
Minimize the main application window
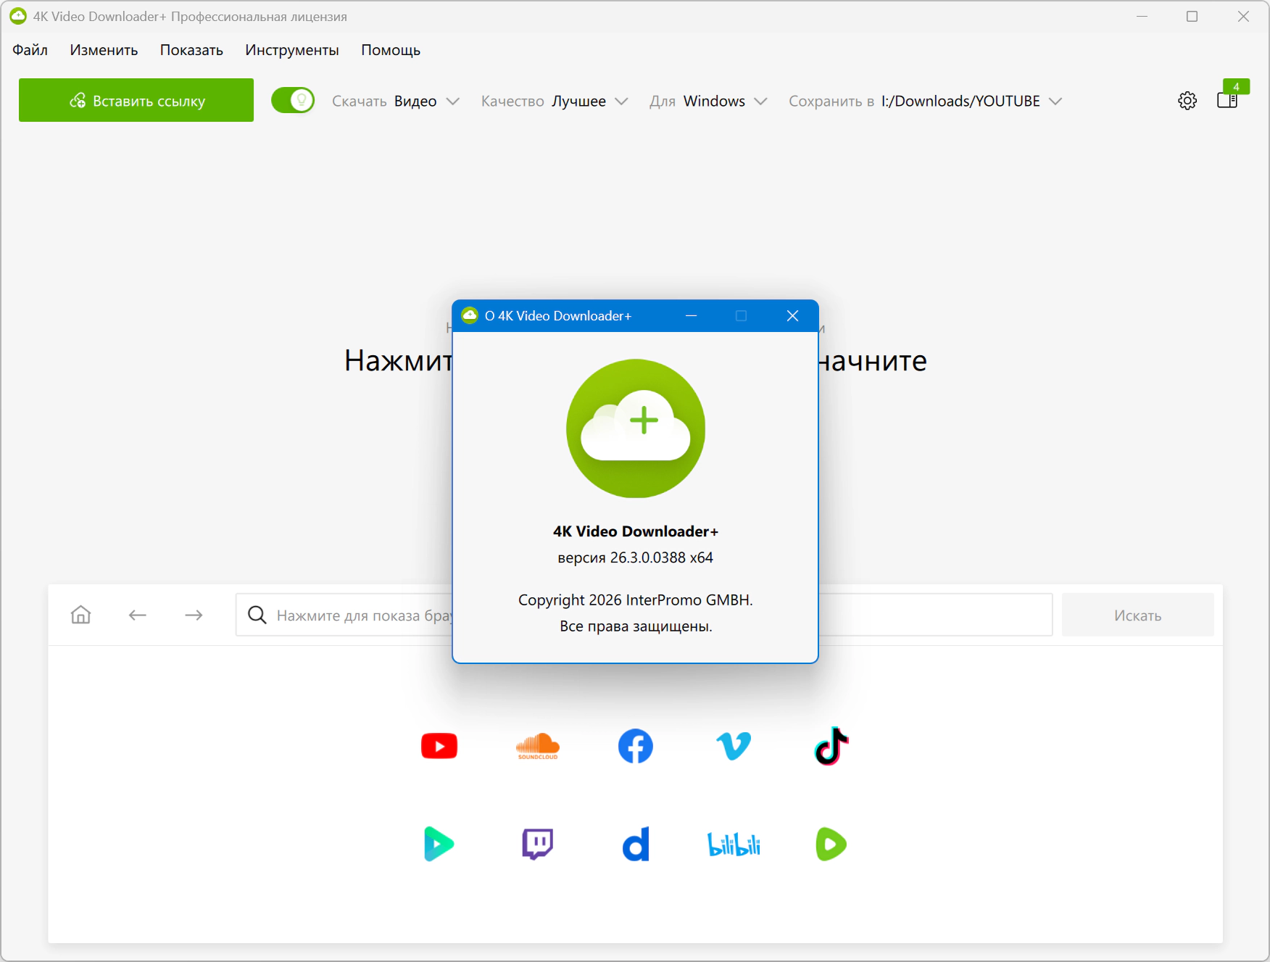[1142, 16]
